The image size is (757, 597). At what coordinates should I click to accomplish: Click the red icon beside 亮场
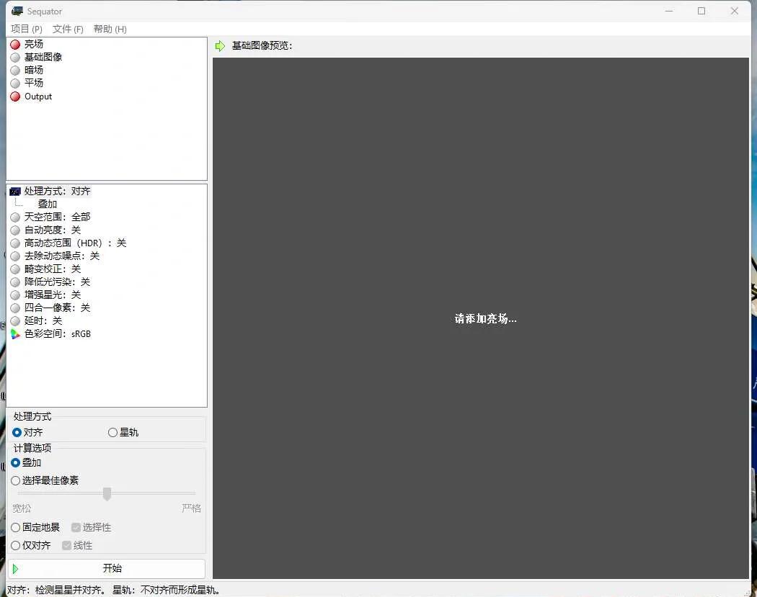15,45
